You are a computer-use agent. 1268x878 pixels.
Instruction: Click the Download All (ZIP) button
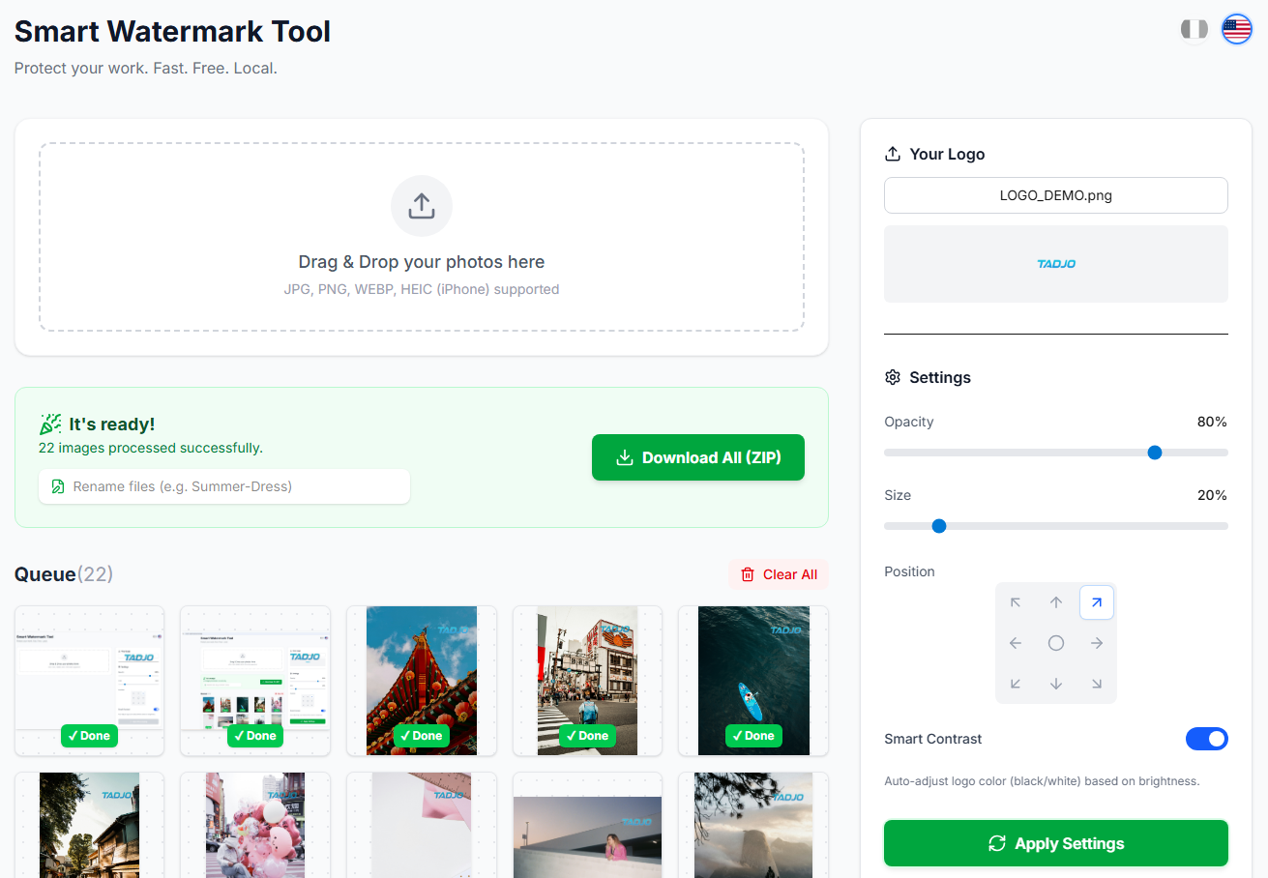coord(697,456)
